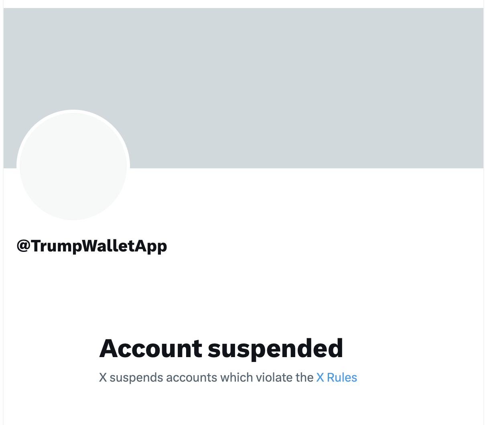Click the word "Account" in the heading
The image size is (487, 425).
(x=150, y=348)
